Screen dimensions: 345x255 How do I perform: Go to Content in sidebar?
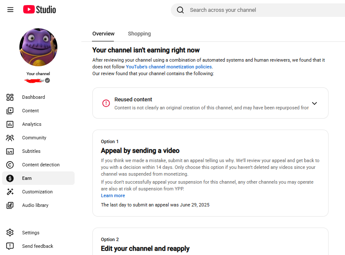(x=38, y=111)
